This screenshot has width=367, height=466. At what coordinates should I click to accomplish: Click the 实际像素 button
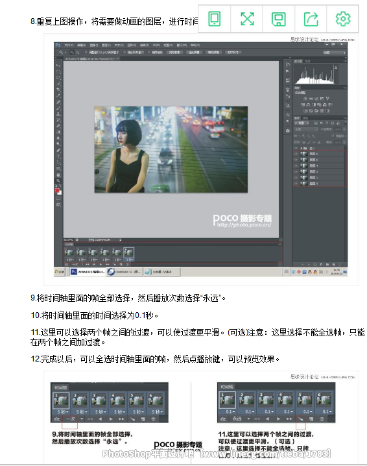click(x=174, y=53)
